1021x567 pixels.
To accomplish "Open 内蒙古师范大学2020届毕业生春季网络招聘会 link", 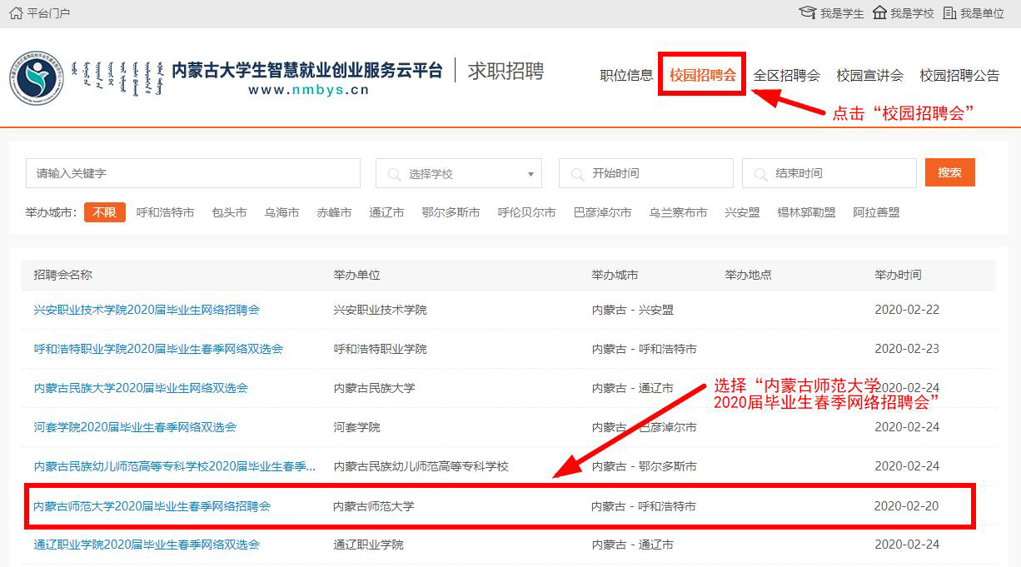I will (152, 506).
